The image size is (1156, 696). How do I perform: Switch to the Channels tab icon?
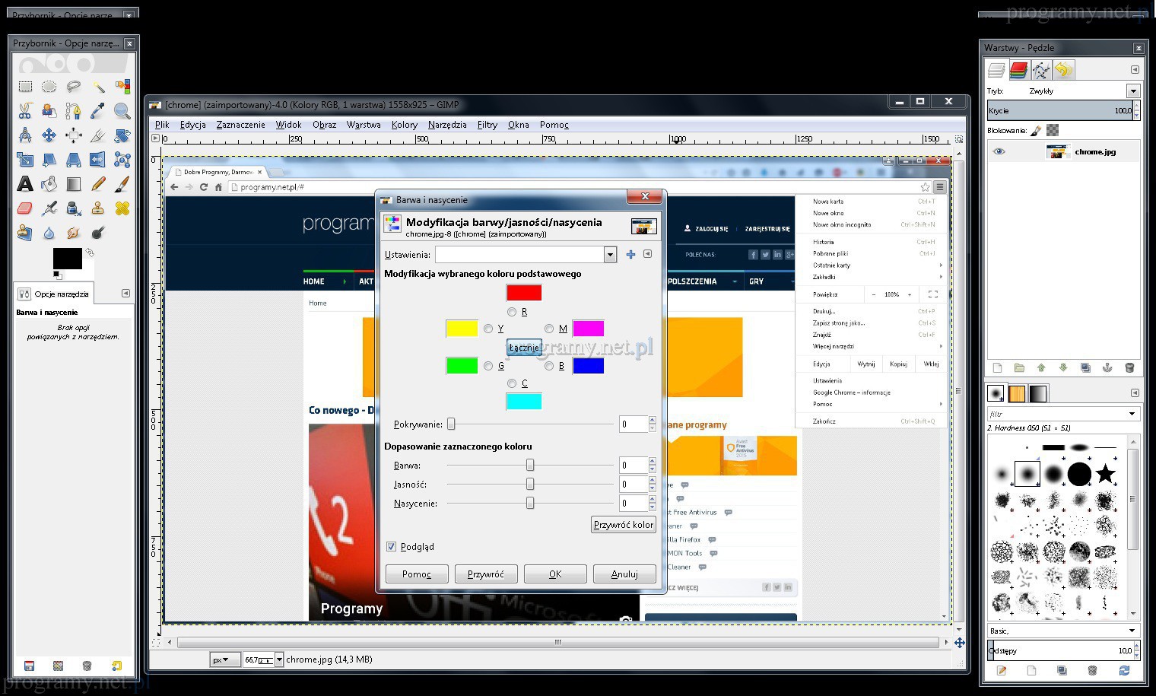click(1019, 70)
